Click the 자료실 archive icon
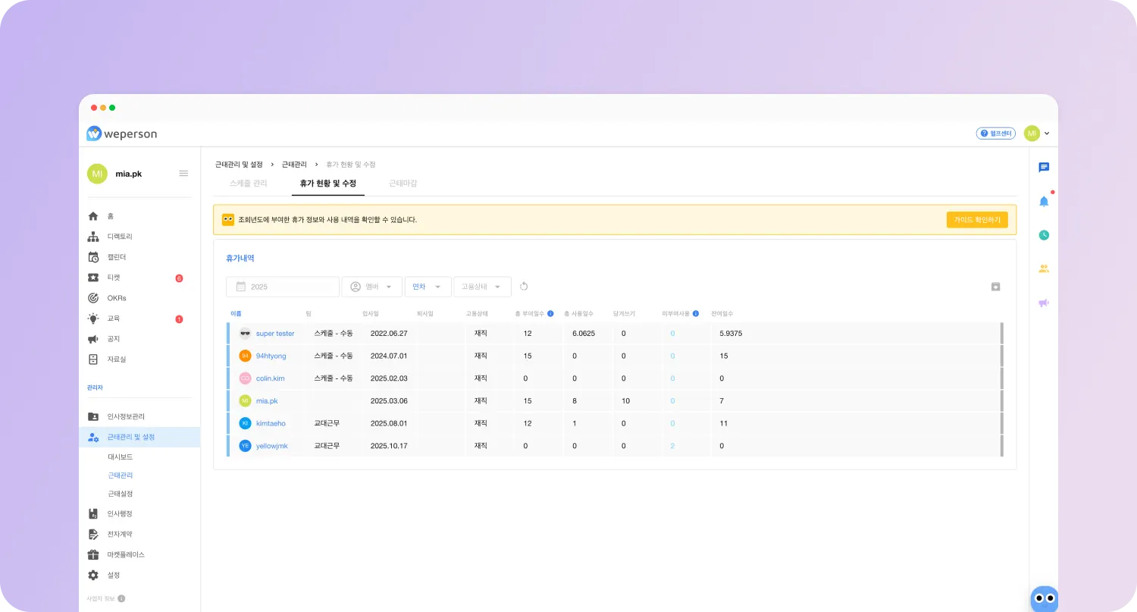 coord(93,359)
